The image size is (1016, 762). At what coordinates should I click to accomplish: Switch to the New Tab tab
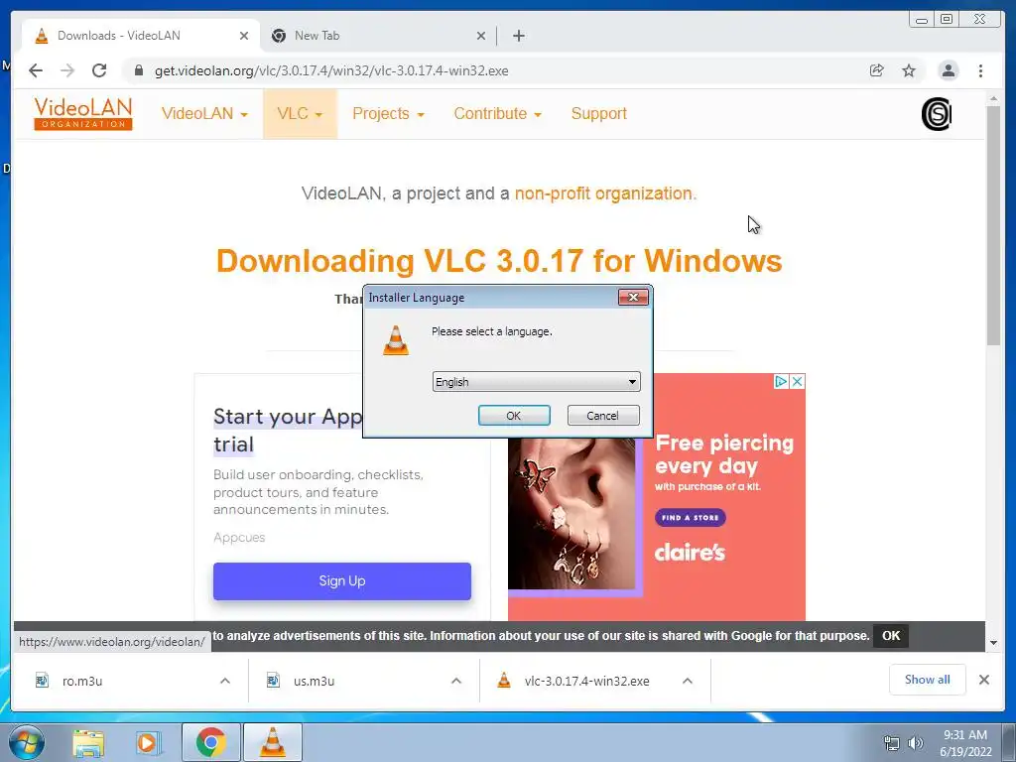click(379, 36)
